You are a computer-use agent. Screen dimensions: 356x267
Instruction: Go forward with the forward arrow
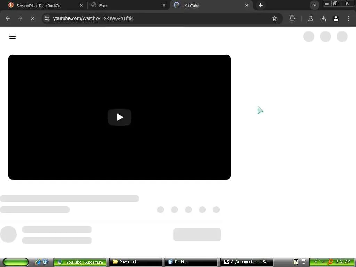20,18
